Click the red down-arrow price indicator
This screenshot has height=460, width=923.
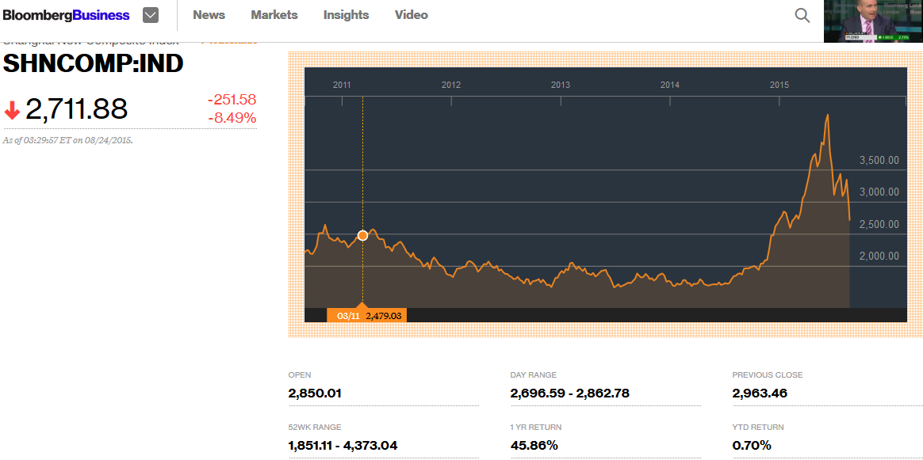(x=12, y=111)
